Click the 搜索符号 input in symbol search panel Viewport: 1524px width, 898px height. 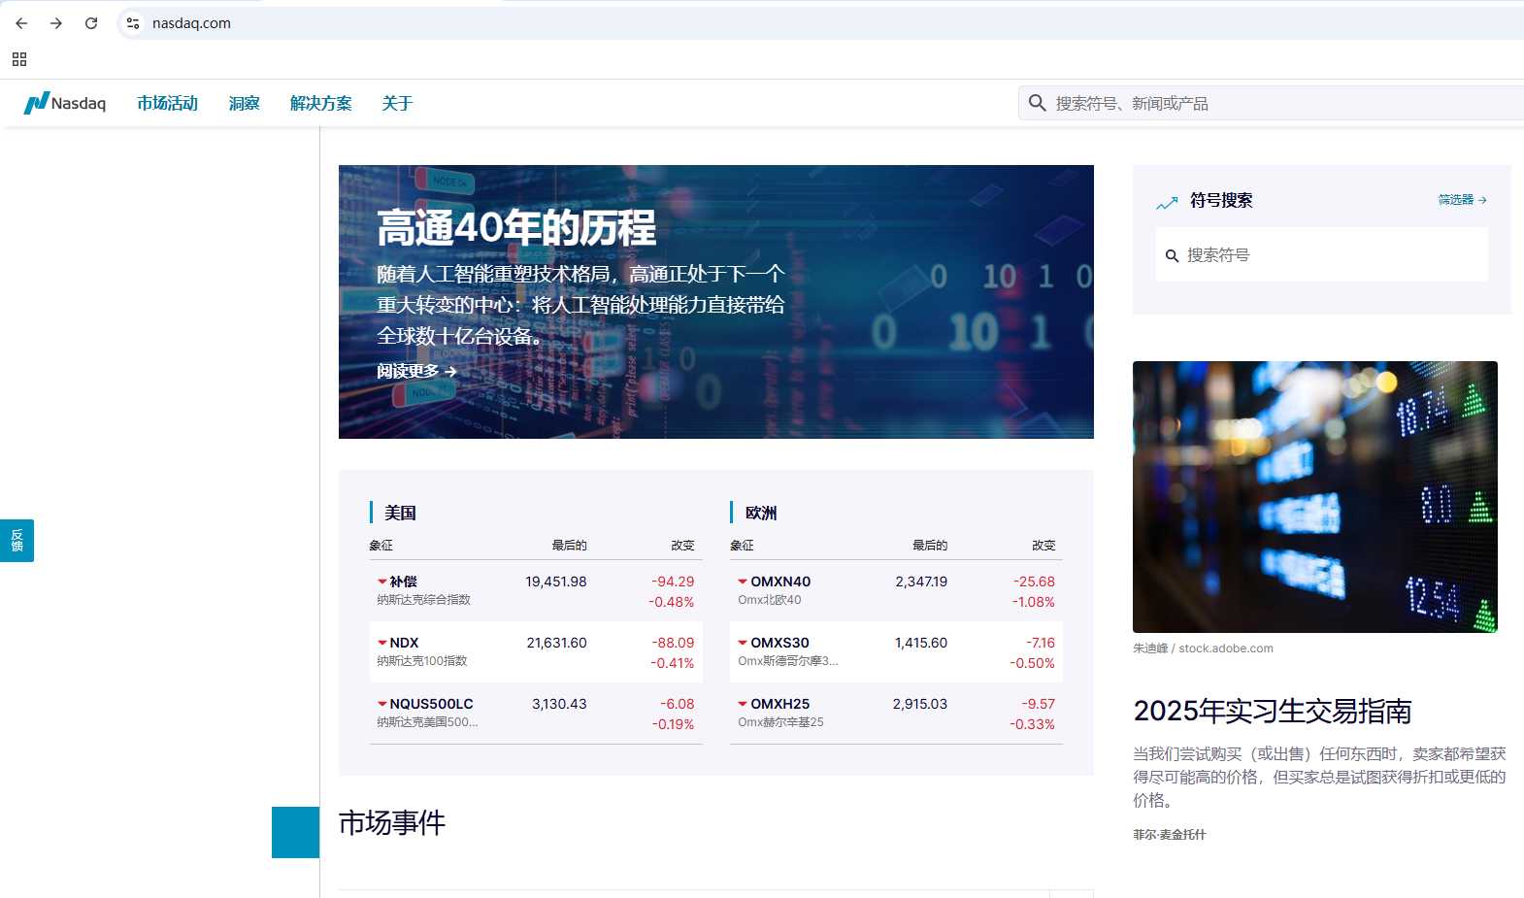click(x=1322, y=254)
